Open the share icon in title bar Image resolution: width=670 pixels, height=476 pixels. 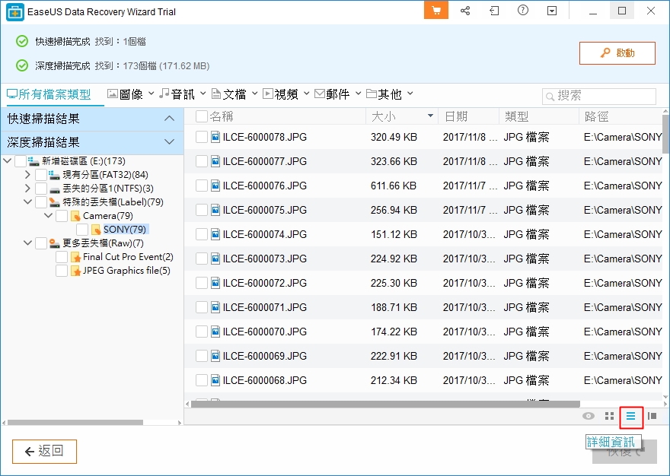coord(465,11)
